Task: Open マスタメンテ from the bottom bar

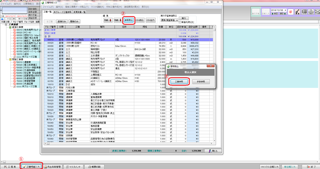Action: [73, 167]
